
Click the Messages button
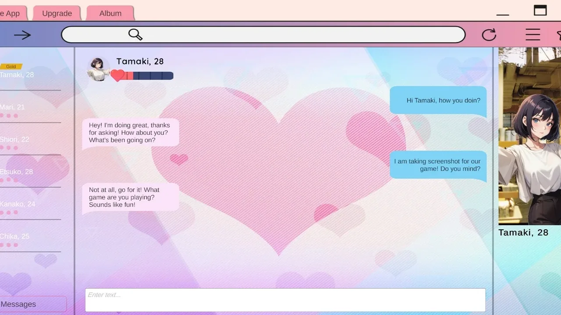(x=26, y=304)
